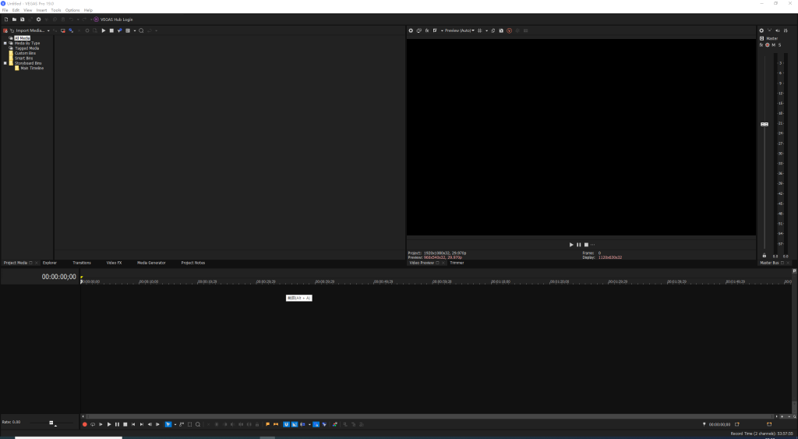Click the Capture Video icon in Project Media
Image resolution: width=798 pixels, height=439 pixels.
click(63, 30)
